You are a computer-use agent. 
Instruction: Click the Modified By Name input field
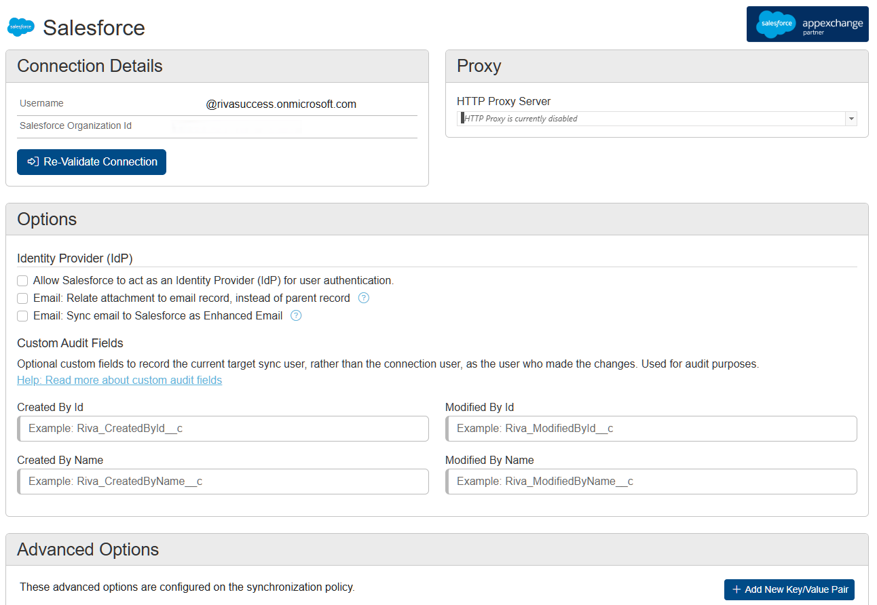[x=650, y=482]
